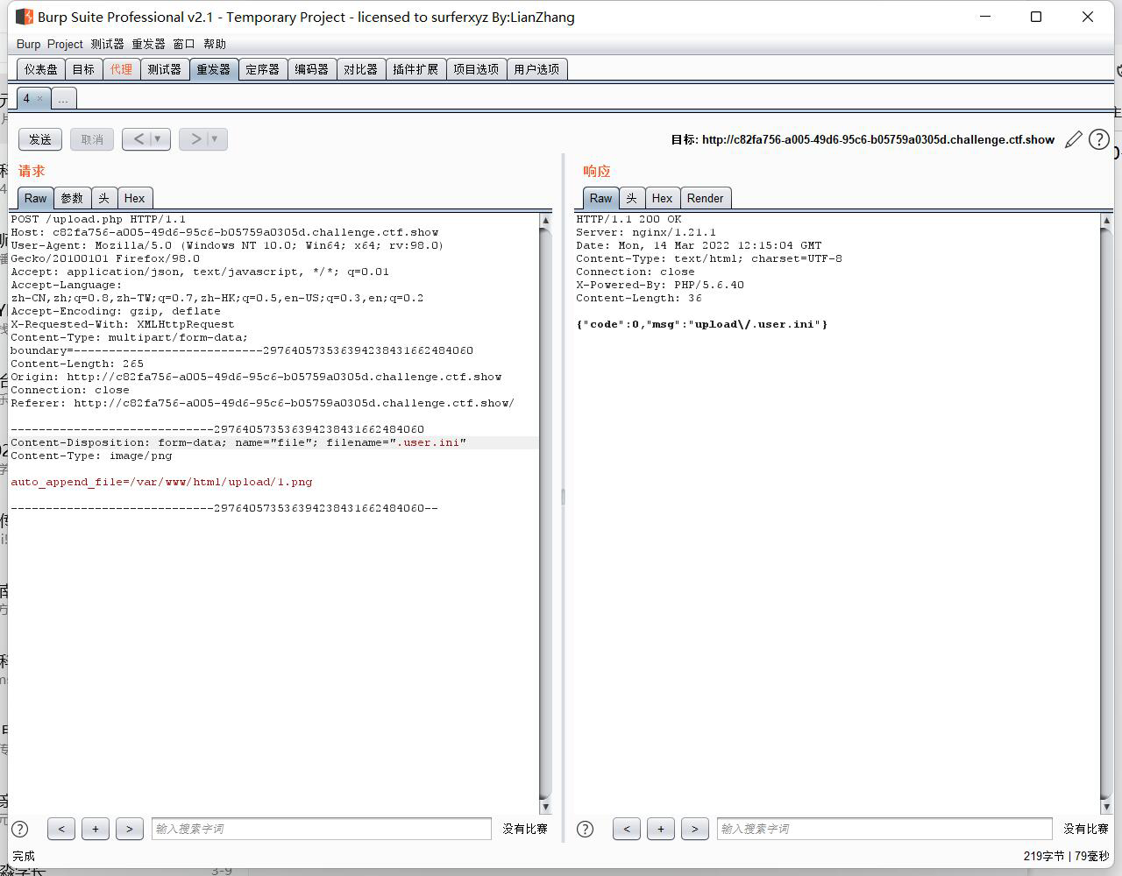Viewport: 1122px width, 876px height.
Task: Select response Hex tab
Action: 662,198
